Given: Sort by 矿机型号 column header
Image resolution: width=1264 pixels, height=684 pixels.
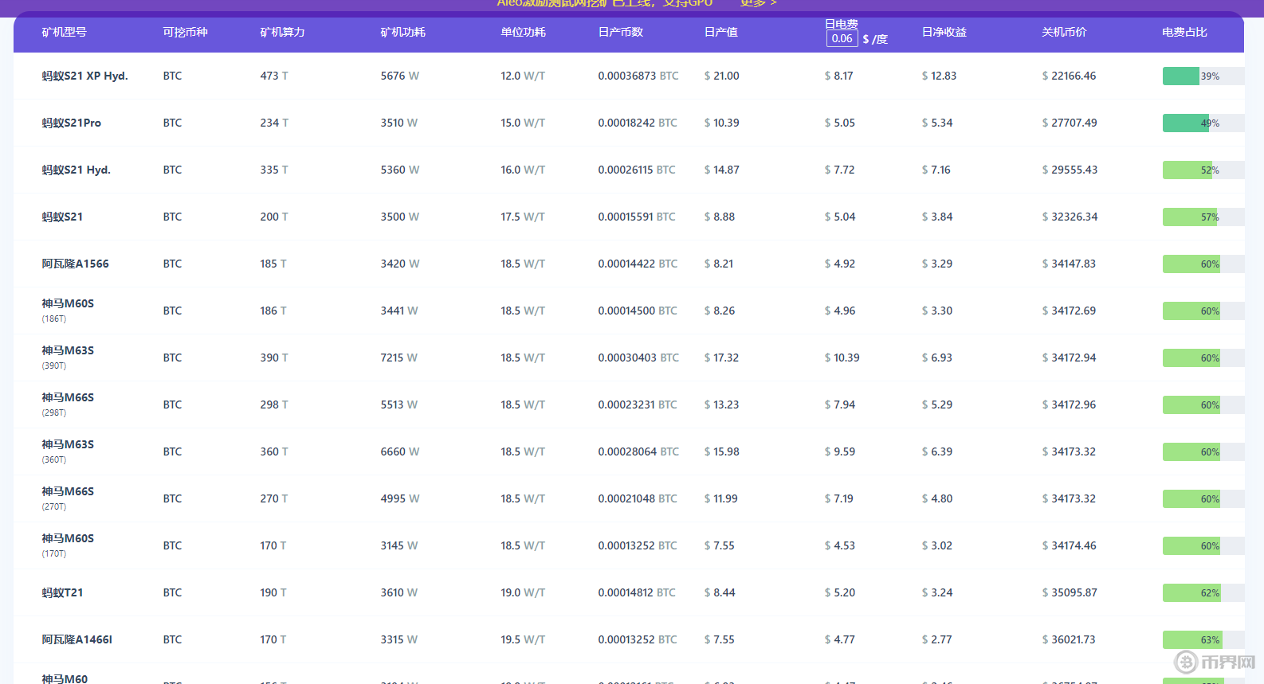Looking at the screenshot, I should pyautogui.click(x=64, y=33).
